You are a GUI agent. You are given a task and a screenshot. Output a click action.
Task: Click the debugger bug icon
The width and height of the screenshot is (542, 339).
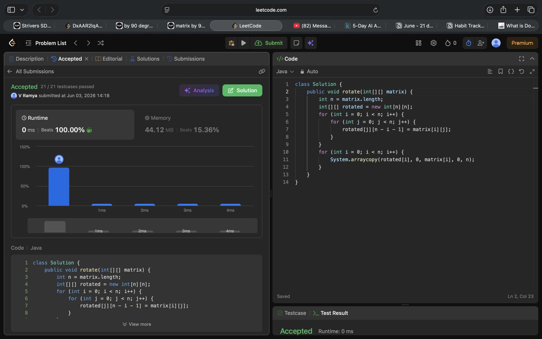click(x=231, y=43)
